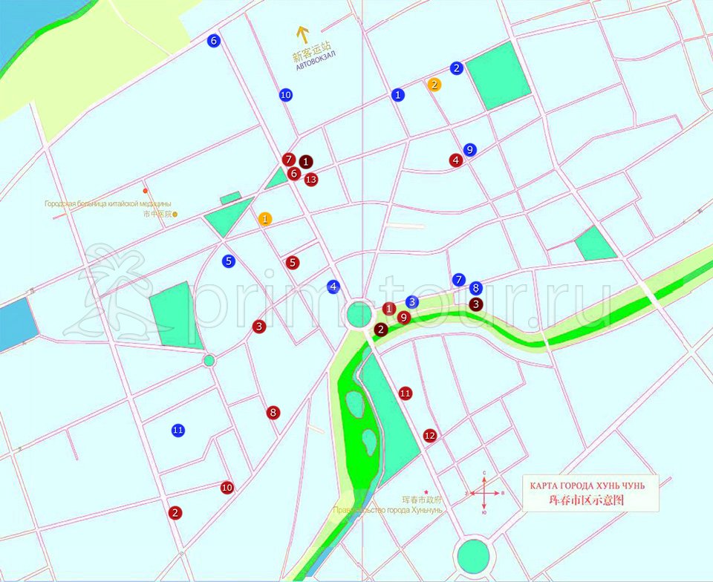Select orange marker number 1
The width and height of the screenshot is (713, 582).
265,219
